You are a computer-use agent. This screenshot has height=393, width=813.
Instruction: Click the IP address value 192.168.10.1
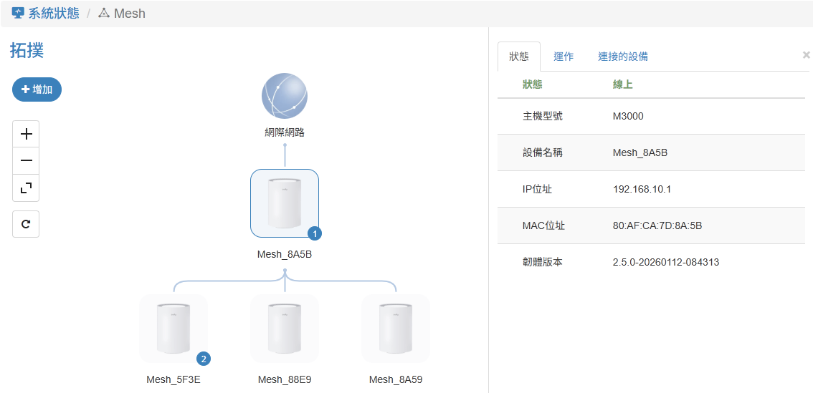642,189
